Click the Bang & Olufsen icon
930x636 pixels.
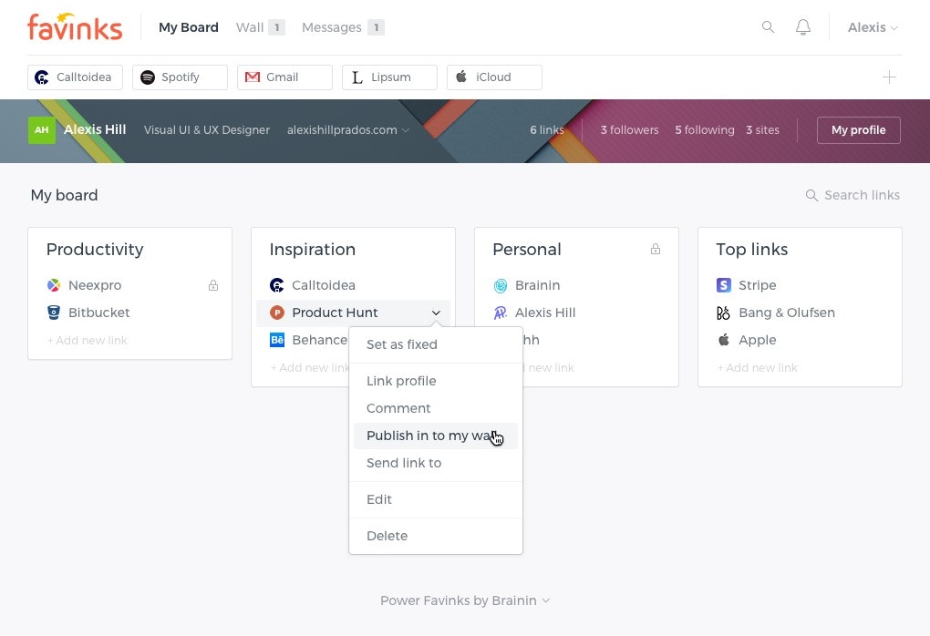pos(724,313)
